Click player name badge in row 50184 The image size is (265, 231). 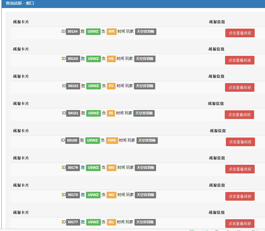(x=145, y=32)
